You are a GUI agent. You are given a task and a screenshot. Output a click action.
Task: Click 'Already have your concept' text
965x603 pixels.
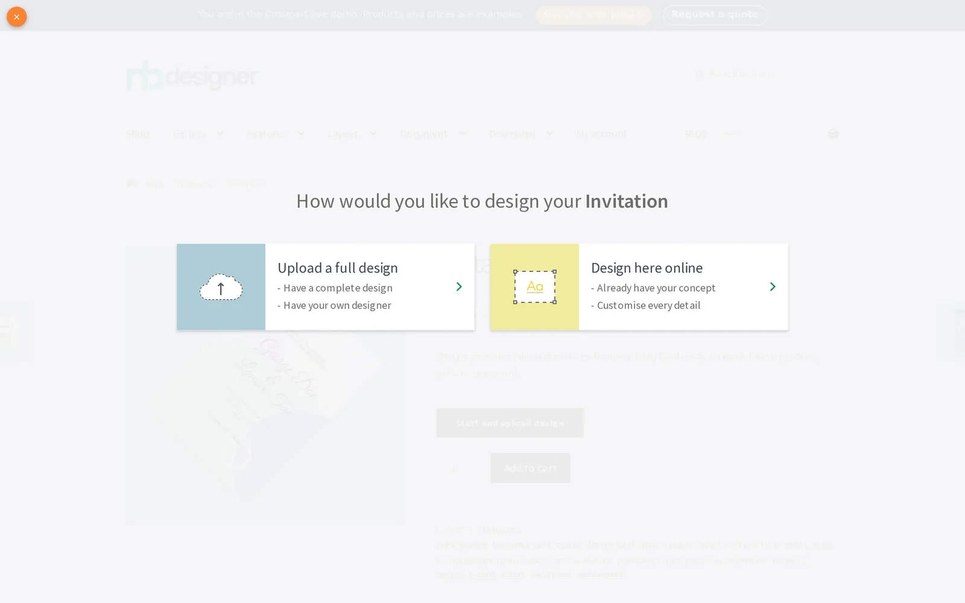click(x=656, y=288)
